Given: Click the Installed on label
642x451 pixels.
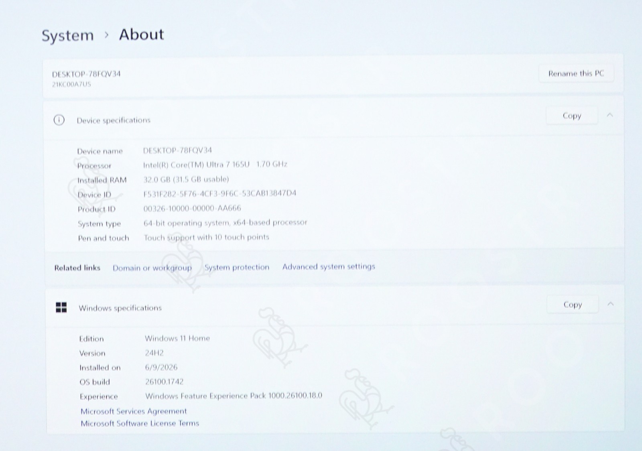Looking at the screenshot, I should click(x=100, y=368).
